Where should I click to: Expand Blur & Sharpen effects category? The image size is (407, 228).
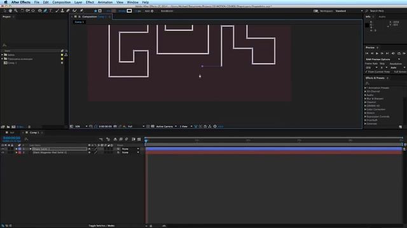click(366, 99)
